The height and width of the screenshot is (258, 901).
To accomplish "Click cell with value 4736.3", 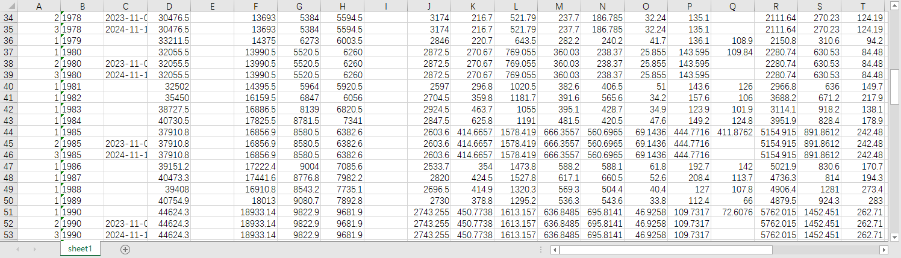I will tap(776, 178).
